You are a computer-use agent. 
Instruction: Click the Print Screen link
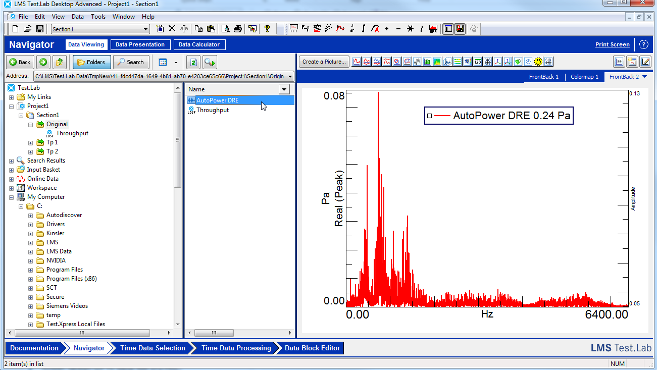pos(612,44)
